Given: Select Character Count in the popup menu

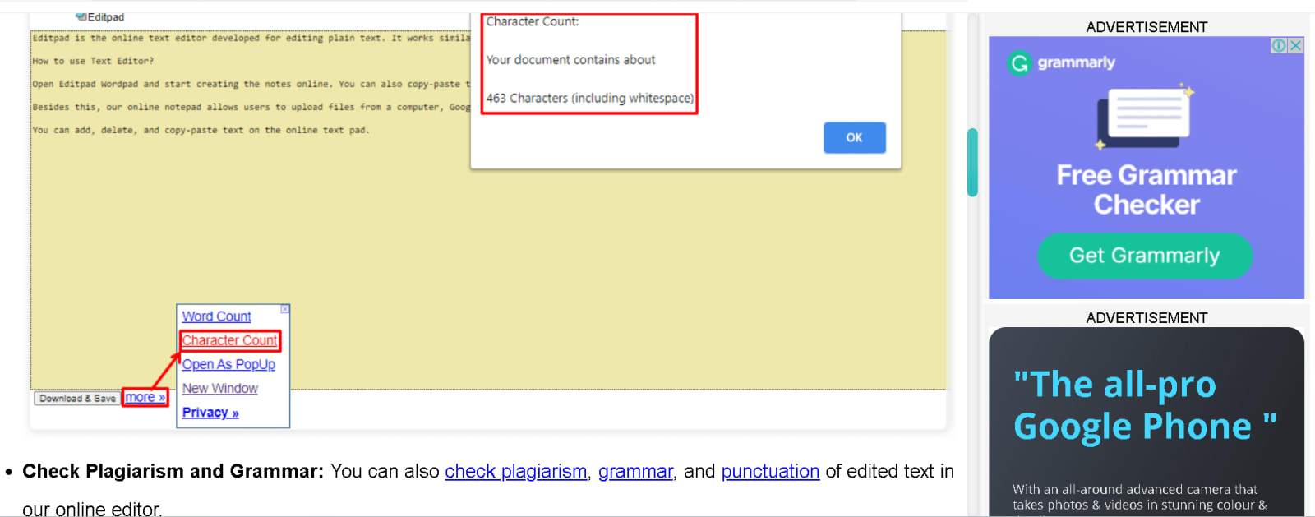Looking at the screenshot, I should [230, 340].
